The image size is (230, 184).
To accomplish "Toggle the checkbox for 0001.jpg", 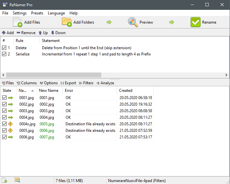I will (4, 97).
